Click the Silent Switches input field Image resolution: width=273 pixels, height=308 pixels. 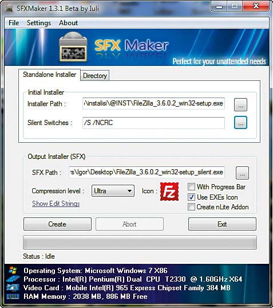pos(153,123)
